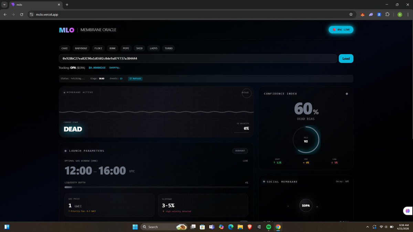
Task: Click the Slippage 3-5% card
Action: pos(203,205)
